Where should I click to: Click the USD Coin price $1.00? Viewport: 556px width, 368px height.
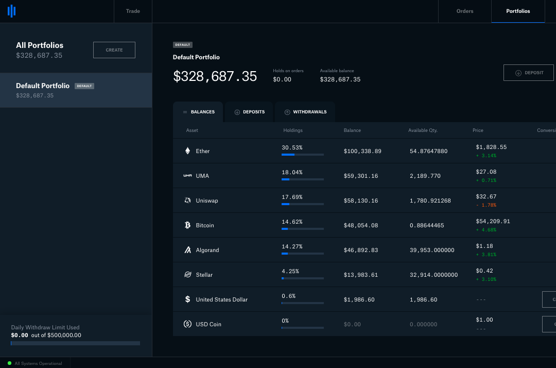tap(484, 320)
